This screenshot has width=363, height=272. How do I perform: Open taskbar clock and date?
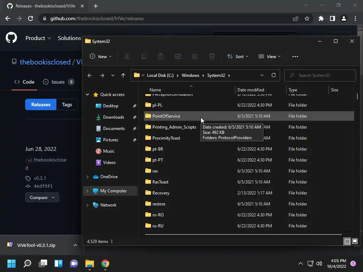336,263
